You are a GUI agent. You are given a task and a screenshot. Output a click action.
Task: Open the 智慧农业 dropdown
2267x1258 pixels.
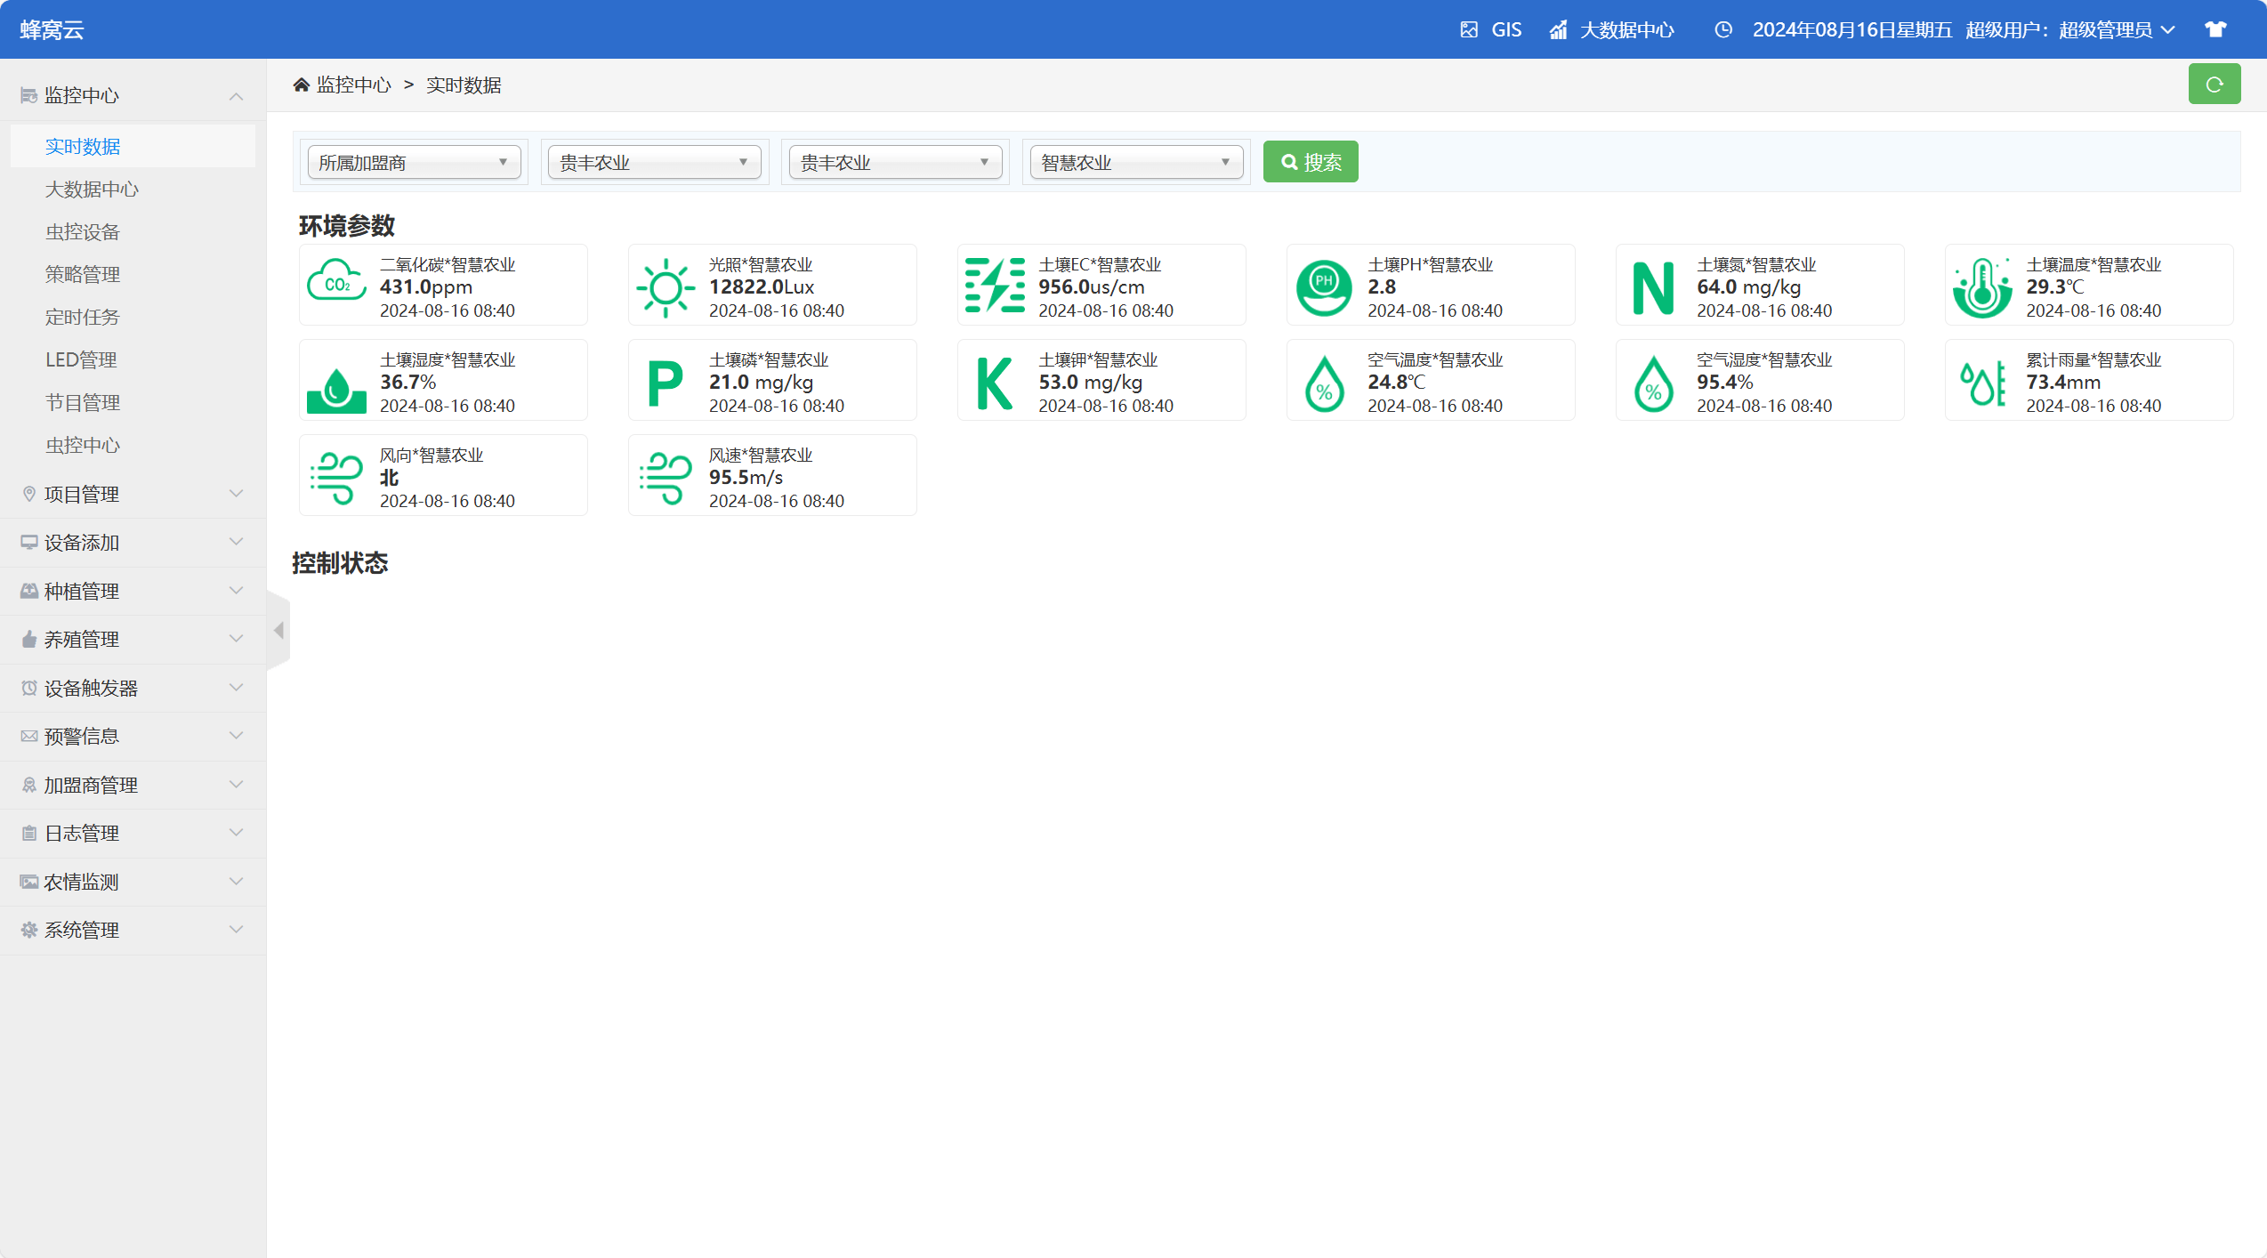coord(1137,163)
